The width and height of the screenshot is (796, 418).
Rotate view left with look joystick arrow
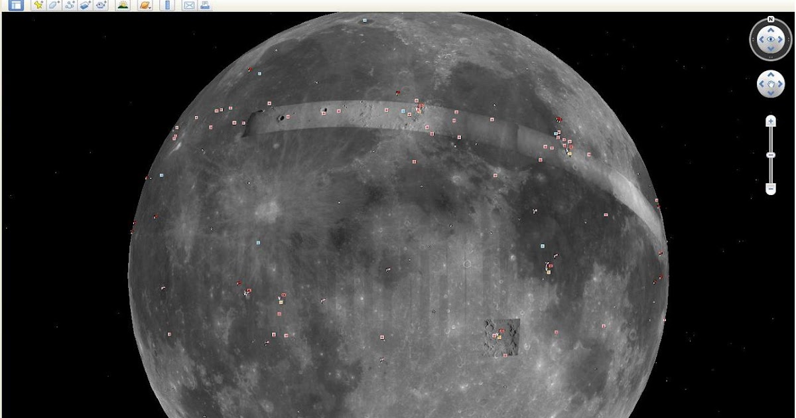pos(760,40)
